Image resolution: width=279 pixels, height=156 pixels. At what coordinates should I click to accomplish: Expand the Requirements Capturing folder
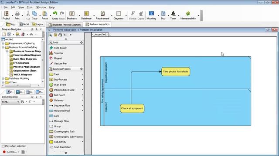[x=3, y=43]
